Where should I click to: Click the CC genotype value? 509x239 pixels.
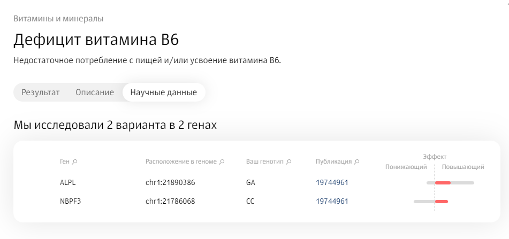(250, 202)
